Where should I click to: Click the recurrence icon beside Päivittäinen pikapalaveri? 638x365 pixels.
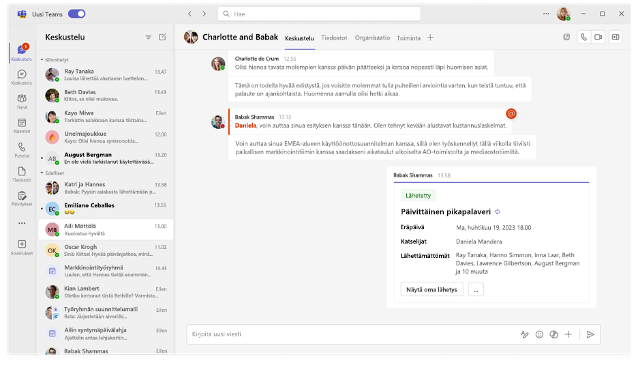pos(497,211)
